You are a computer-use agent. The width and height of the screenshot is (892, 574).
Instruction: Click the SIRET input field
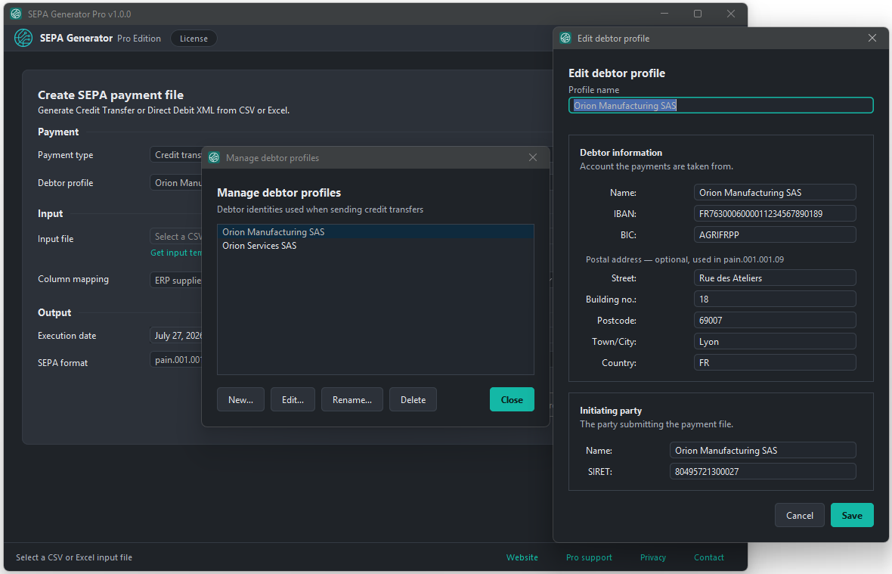763,471
